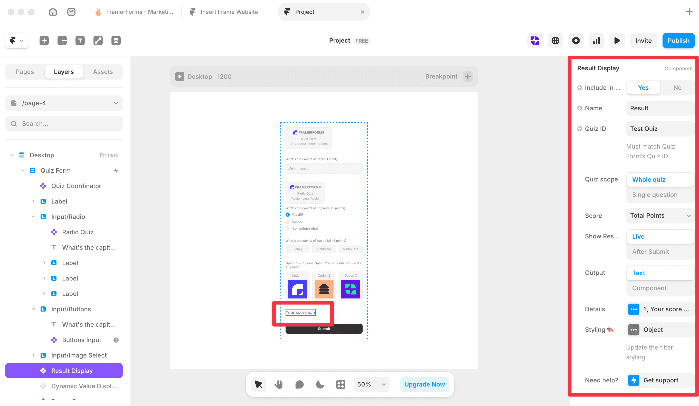Click the layers Search field
This screenshot has height=406, width=699.
(x=64, y=124)
